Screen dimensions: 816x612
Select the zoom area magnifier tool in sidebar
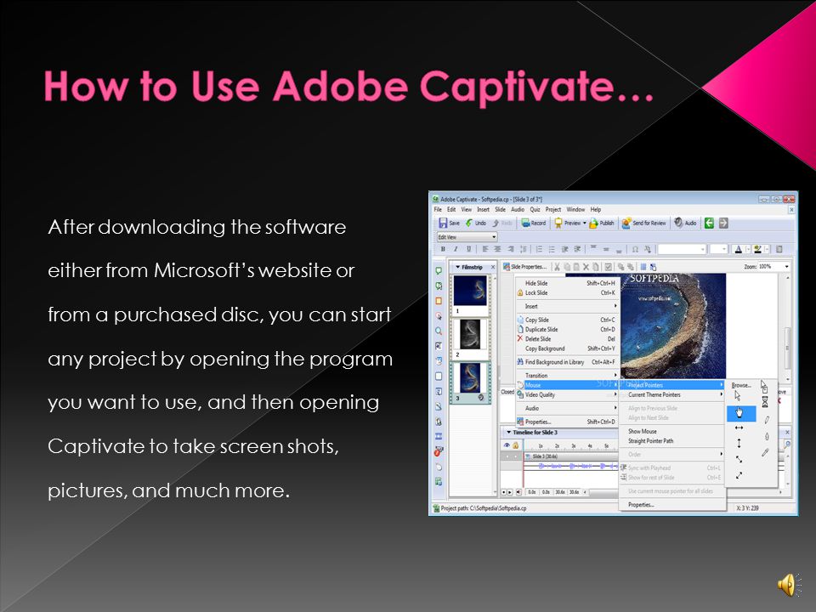click(x=439, y=331)
